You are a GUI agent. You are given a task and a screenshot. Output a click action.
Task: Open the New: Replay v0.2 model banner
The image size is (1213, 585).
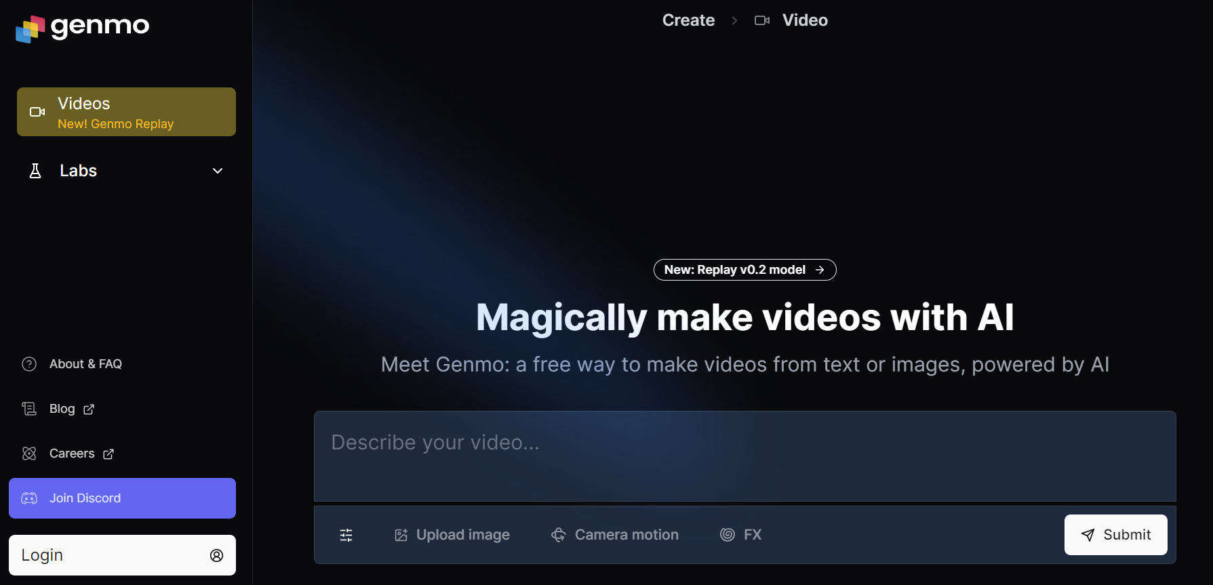tap(744, 270)
